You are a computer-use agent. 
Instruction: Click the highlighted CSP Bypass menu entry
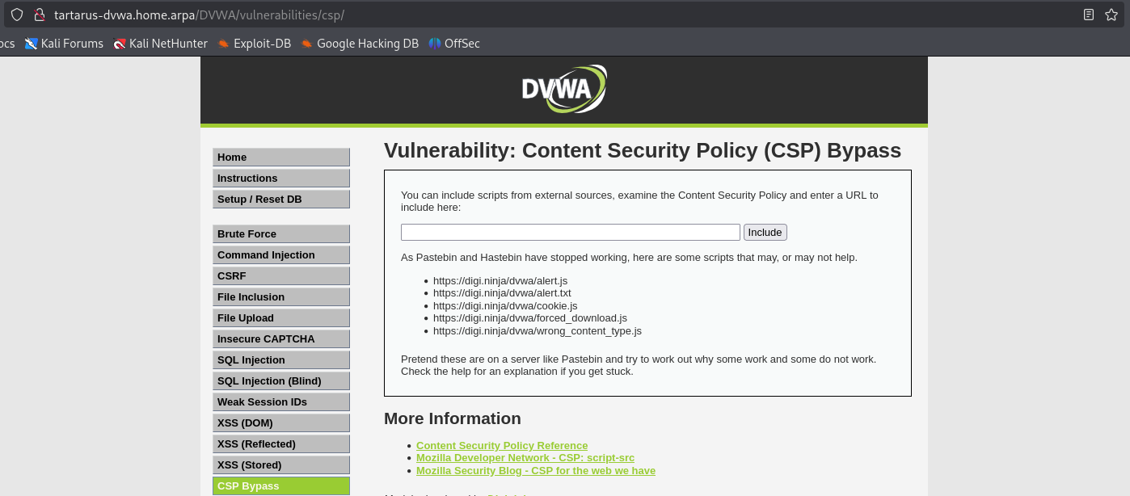coord(280,485)
